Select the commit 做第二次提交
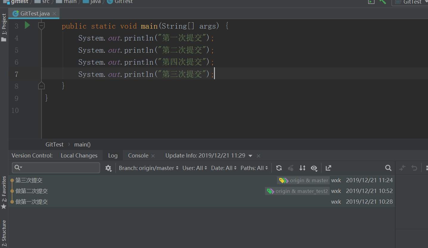This screenshot has width=428, height=248. point(201,191)
